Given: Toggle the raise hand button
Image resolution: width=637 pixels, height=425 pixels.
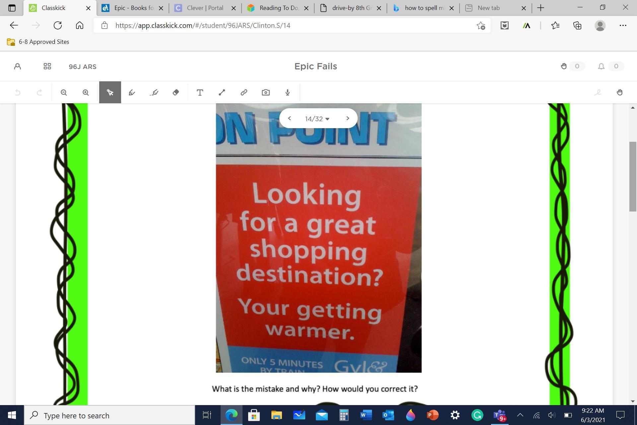Looking at the screenshot, I should (564, 66).
